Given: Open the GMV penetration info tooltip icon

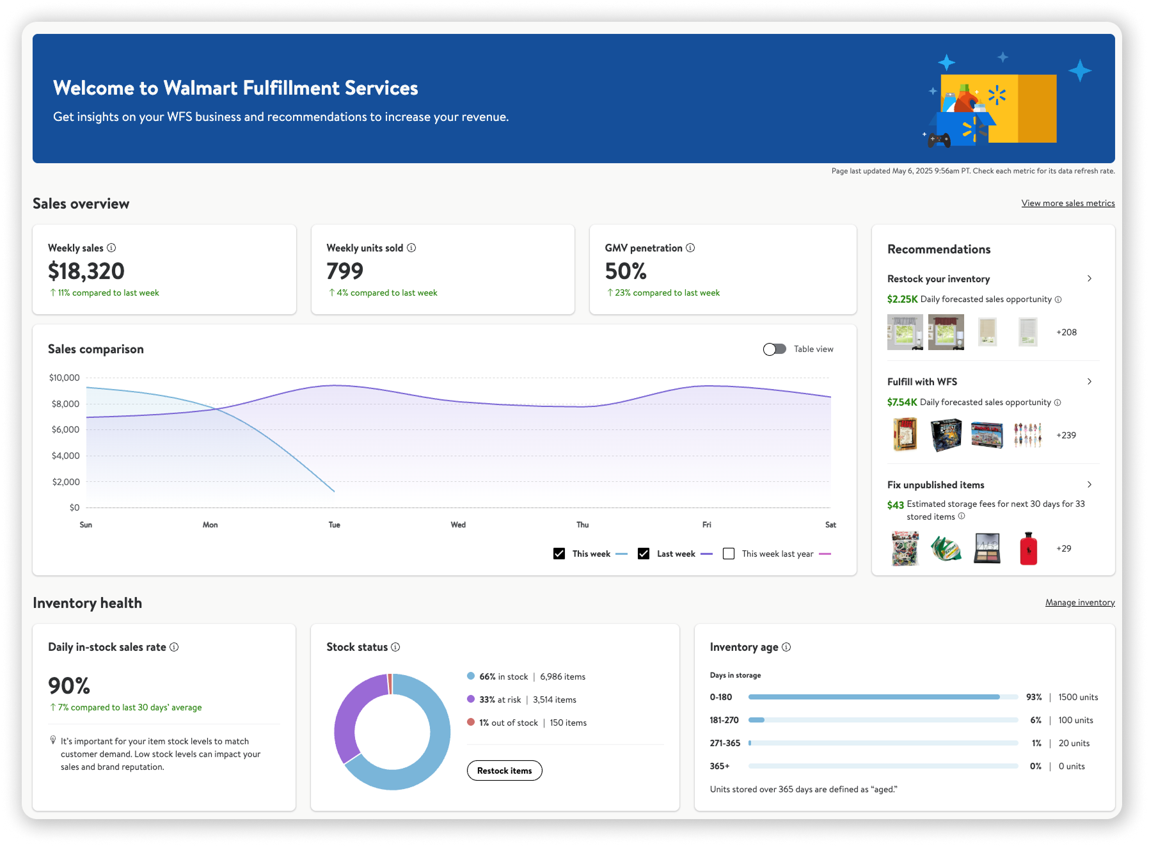Looking at the screenshot, I should tap(690, 248).
